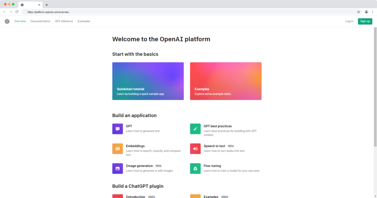Click 'Learn how to generate text' description
377x198 pixels.
point(143,131)
